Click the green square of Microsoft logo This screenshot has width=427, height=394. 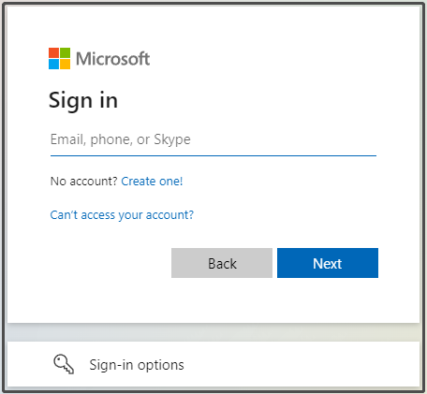click(x=65, y=52)
